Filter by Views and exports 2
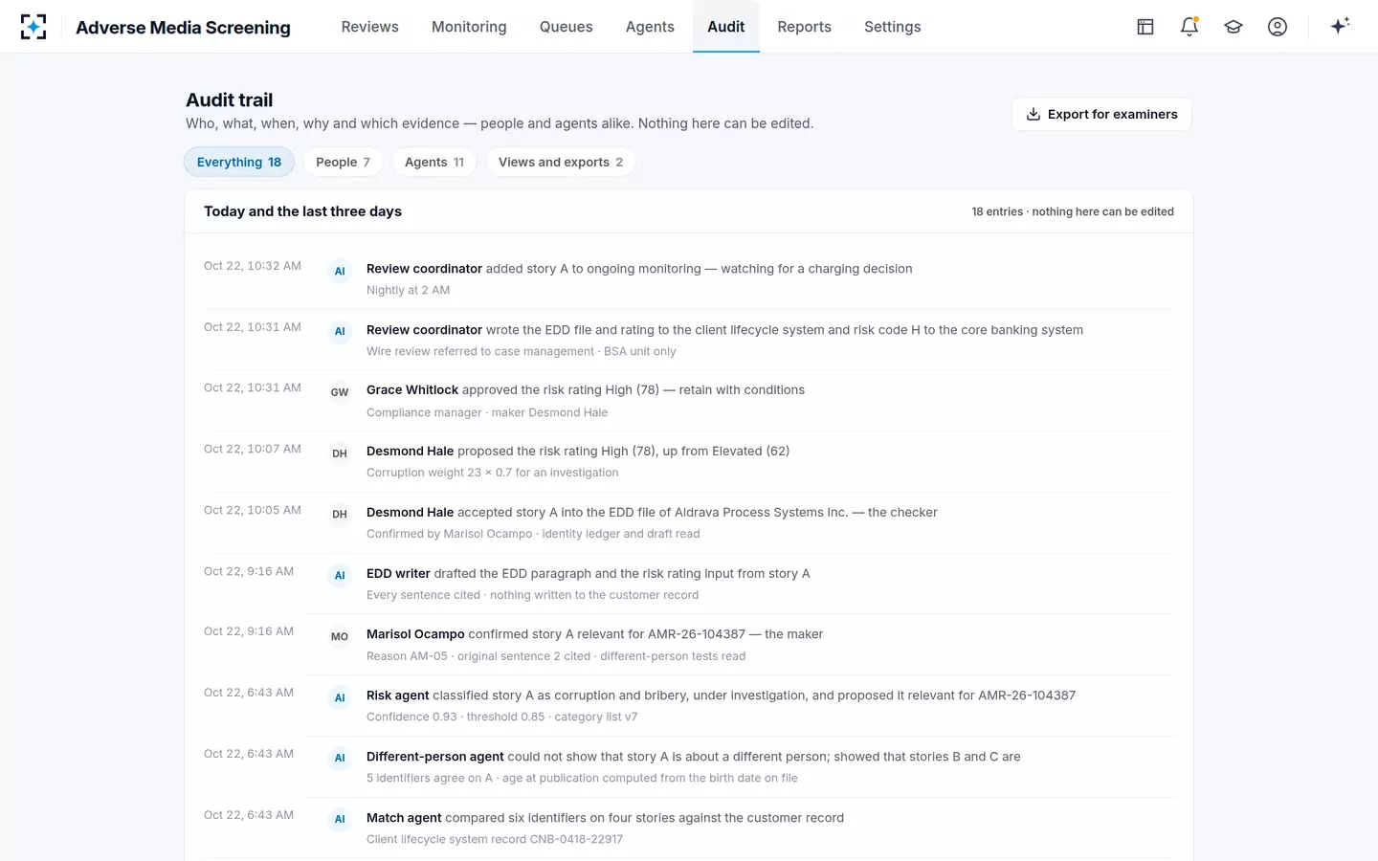The height and width of the screenshot is (861, 1378). click(561, 162)
